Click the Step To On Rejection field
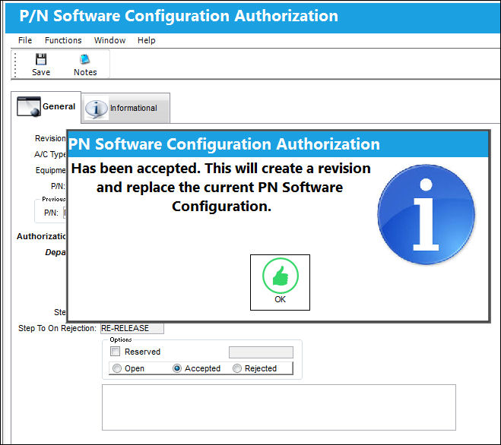This screenshot has width=501, height=445. (132, 328)
